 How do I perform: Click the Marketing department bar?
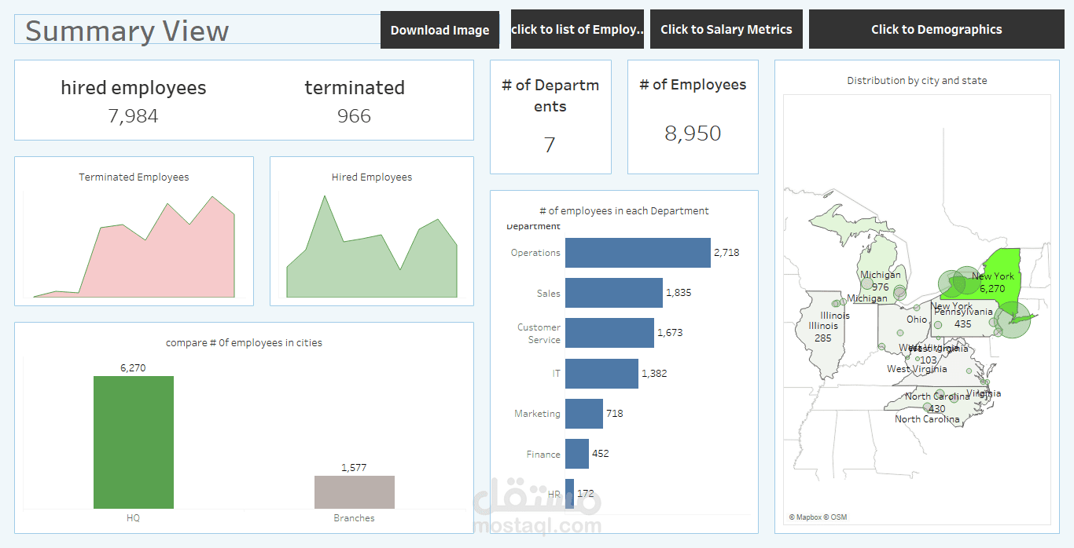584,414
